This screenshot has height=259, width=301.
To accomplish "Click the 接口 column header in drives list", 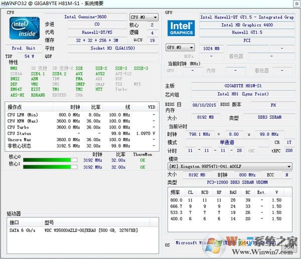I will click(x=25, y=222).
